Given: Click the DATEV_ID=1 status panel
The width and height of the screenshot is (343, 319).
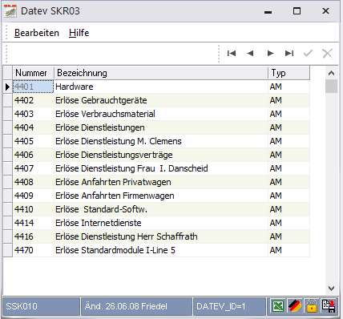Looking at the screenshot, I should click(x=229, y=306).
